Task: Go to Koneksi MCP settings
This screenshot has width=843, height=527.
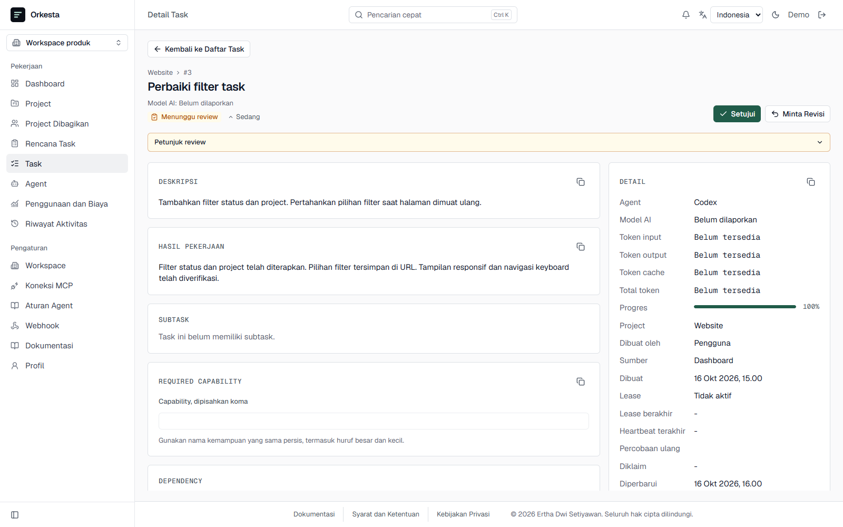Action: tap(67, 286)
